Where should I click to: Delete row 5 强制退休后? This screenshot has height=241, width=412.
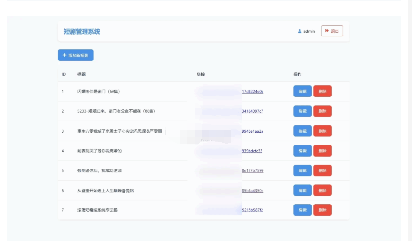point(323,170)
